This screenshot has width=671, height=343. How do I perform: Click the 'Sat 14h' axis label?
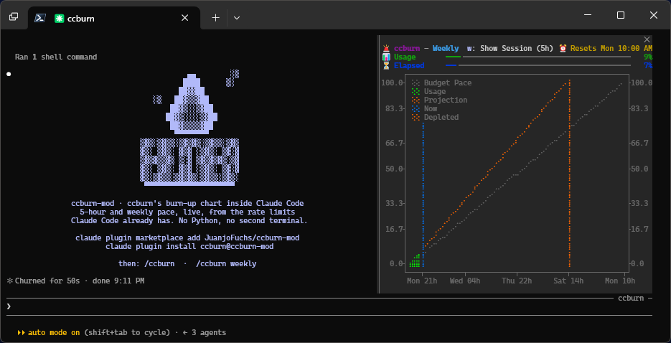tap(568, 281)
